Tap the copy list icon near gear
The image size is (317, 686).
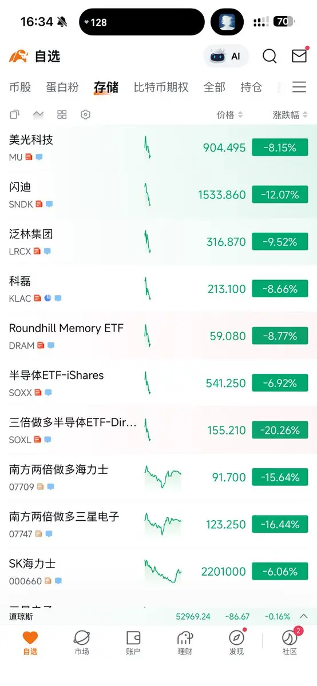[x=15, y=114]
